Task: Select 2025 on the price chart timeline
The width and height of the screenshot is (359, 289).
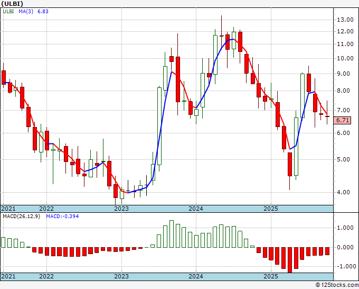Action: coord(270,209)
